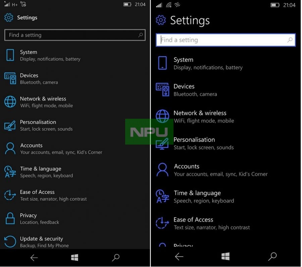This screenshot has height=267, width=302.
Task: Tap Back arrow in left navigation bar
Action: tap(34, 258)
